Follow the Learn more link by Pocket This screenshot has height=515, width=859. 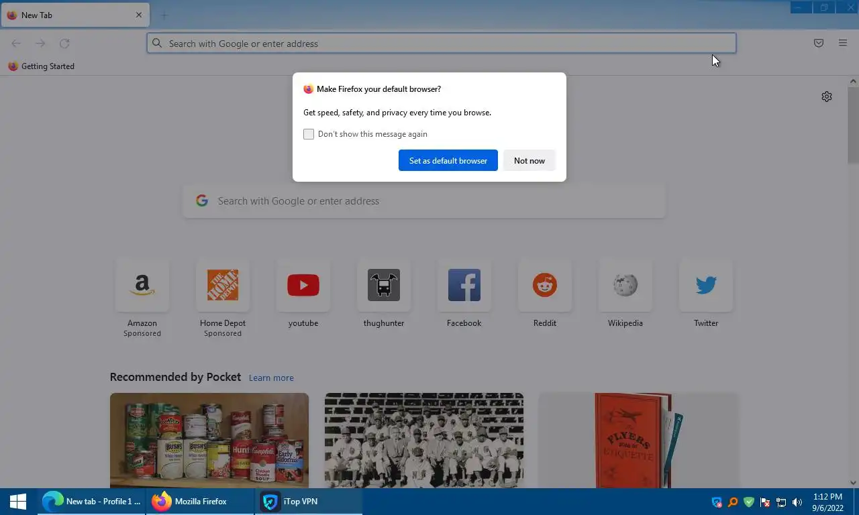tap(271, 378)
